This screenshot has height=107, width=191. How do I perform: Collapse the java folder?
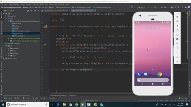[x=6, y=18]
